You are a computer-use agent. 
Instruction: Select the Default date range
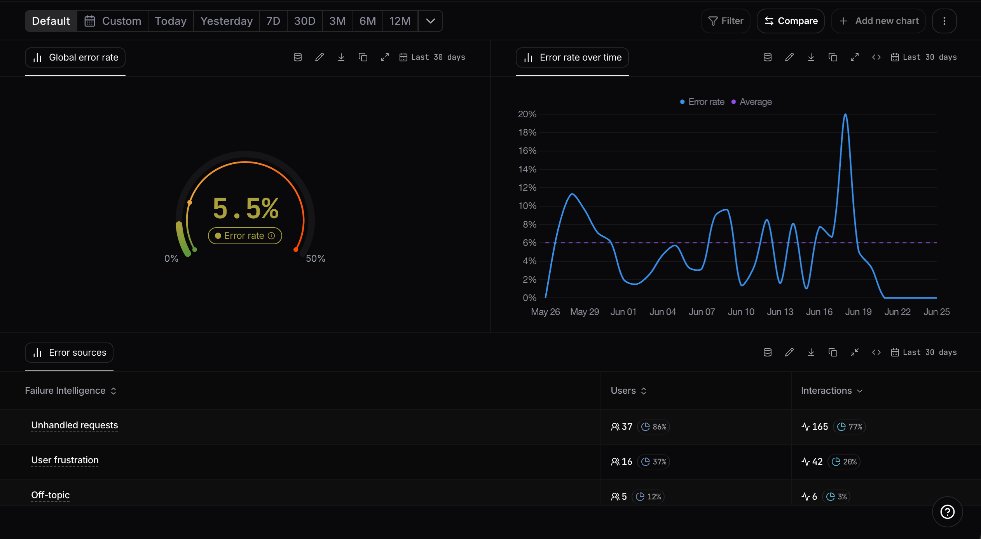pos(51,21)
